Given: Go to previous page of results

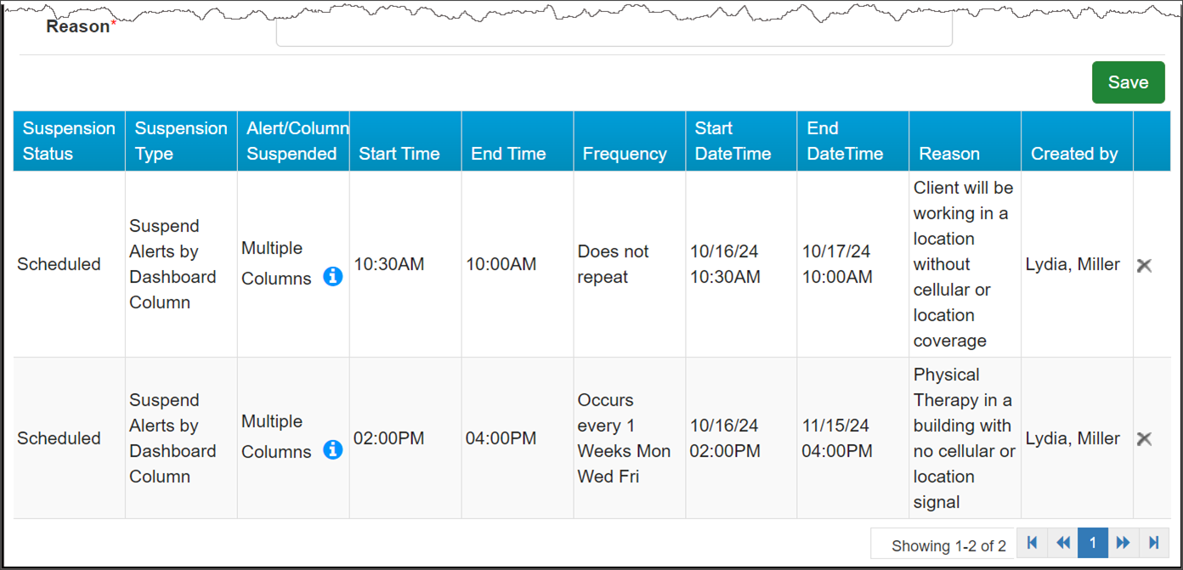Looking at the screenshot, I should point(1062,544).
